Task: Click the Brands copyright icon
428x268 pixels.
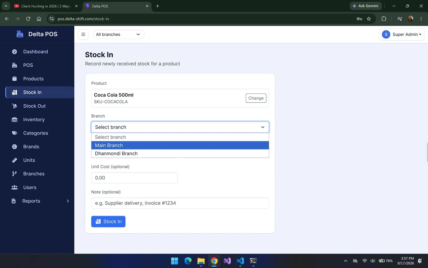Action: pos(14,147)
